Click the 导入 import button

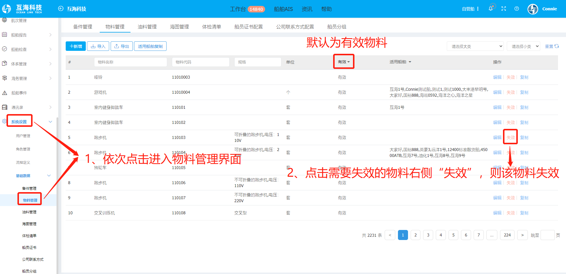pos(98,46)
